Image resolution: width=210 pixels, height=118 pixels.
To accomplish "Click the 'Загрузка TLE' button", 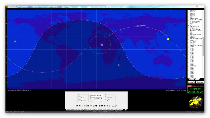I will pyautogui.click(x=191, y=82).
